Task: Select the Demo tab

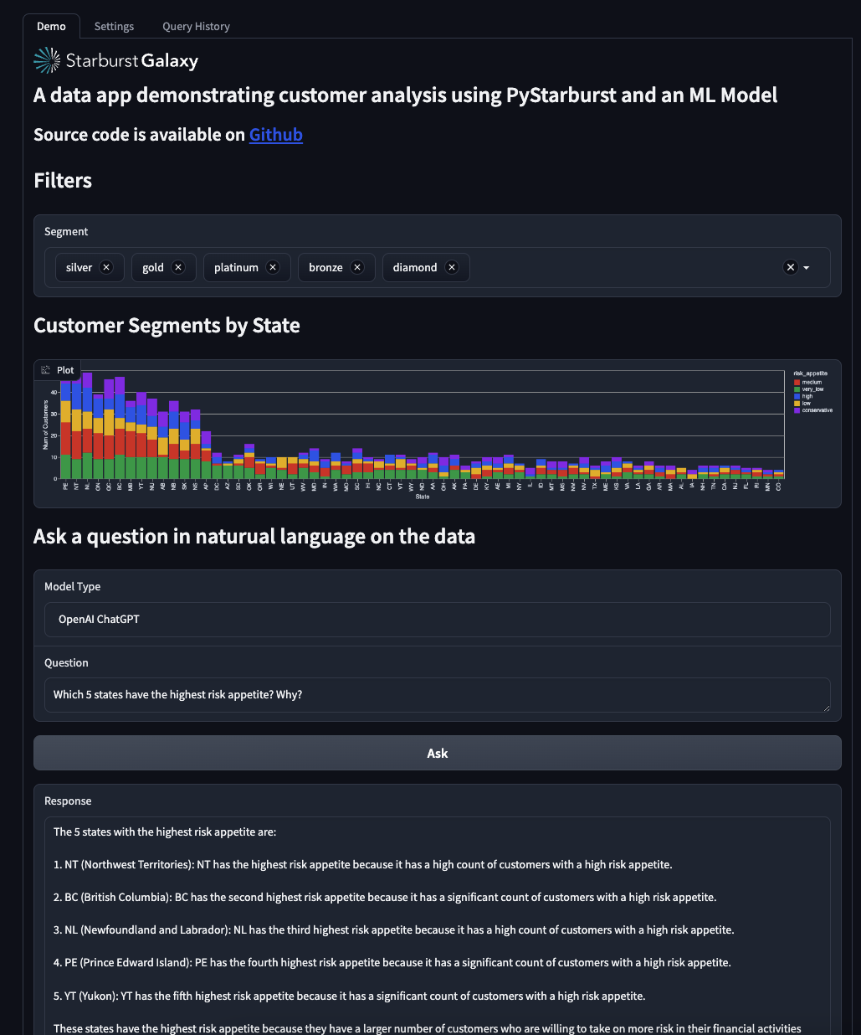Action: pos(51,26)
